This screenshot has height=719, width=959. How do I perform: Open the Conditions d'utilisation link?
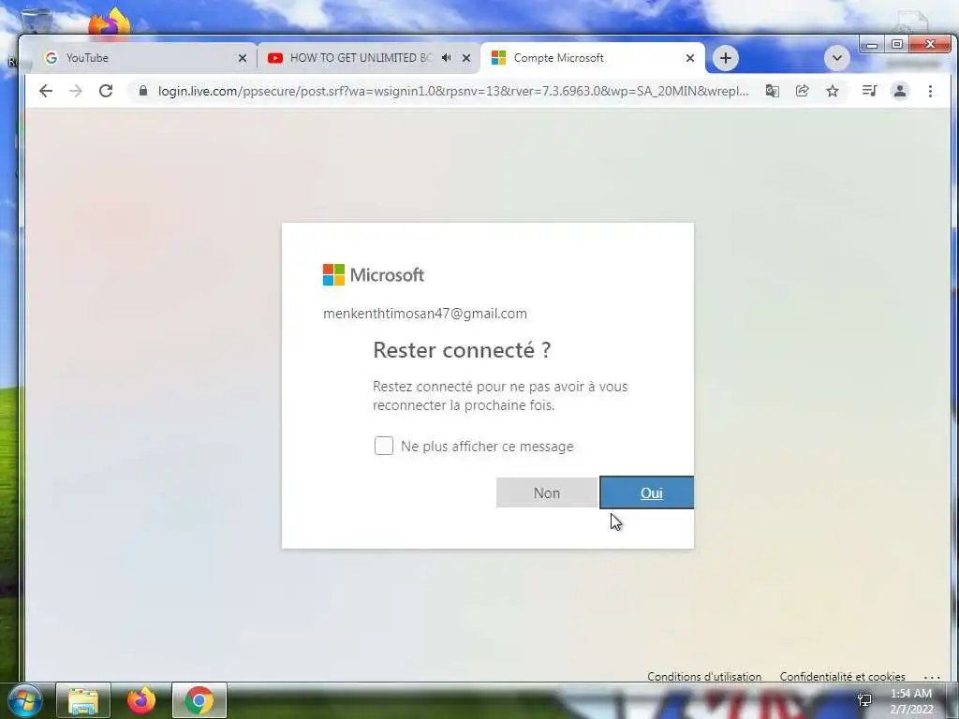[x=704, y=676]
